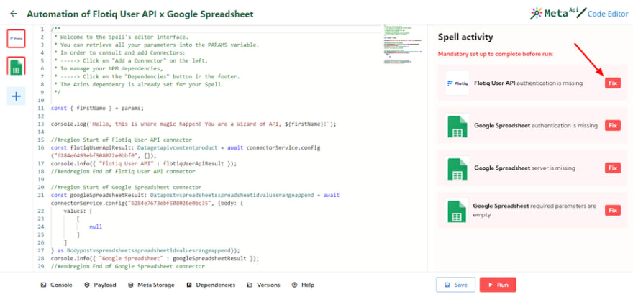Viewport: 633px width, 297px height.
Task: Open the Meta Storage panel
Action: (x=151, y=285)
